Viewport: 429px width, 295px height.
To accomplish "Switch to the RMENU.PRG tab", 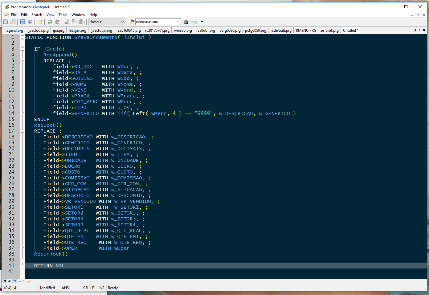I will pos(306,31).
